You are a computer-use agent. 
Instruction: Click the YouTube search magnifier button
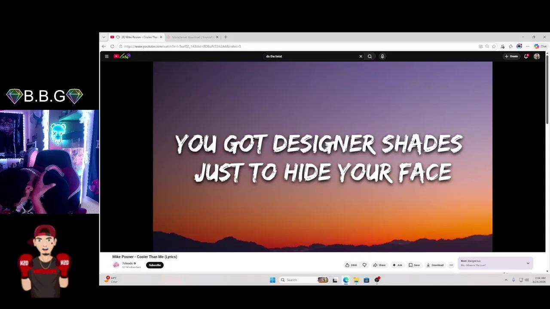coord(370,56)
